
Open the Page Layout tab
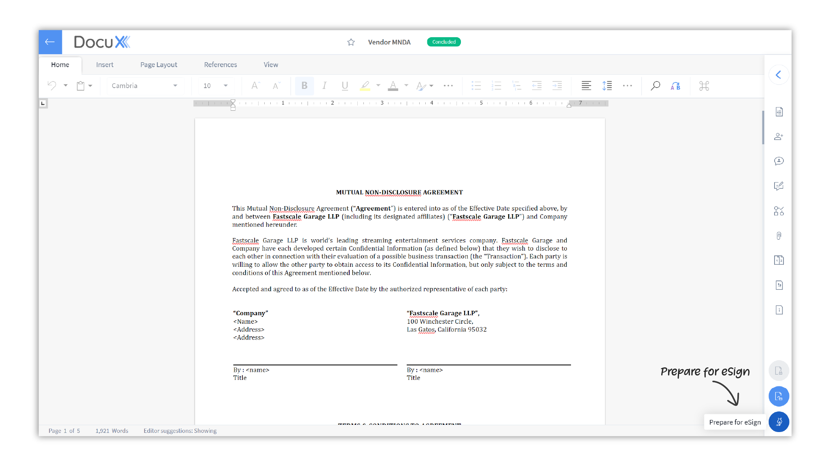159,65
